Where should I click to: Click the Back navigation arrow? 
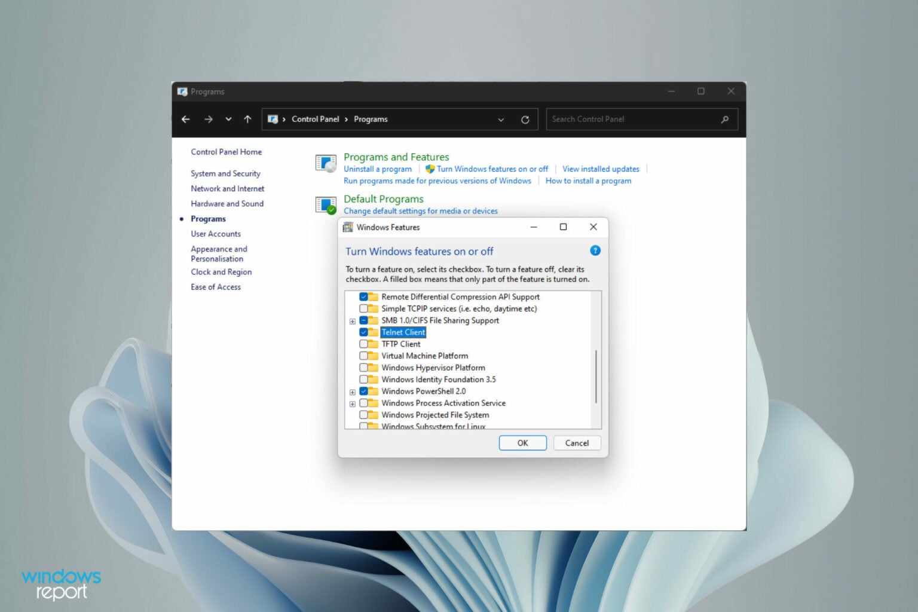point(185,119)
